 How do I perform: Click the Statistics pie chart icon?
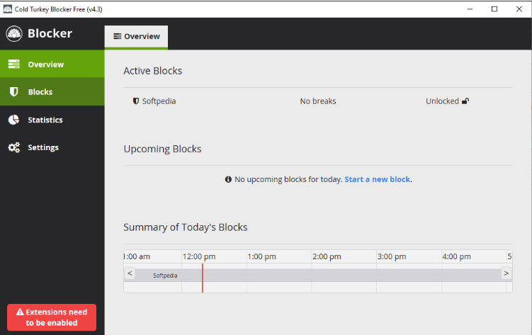click(x=14, y=120)
